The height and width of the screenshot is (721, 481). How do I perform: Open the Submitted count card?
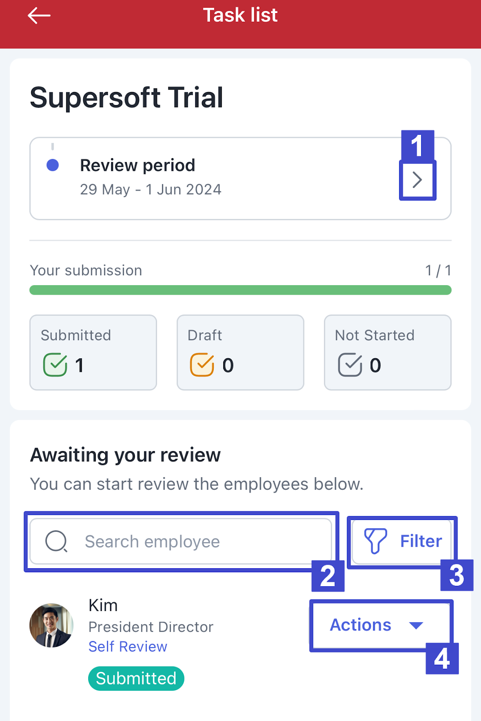93,352
